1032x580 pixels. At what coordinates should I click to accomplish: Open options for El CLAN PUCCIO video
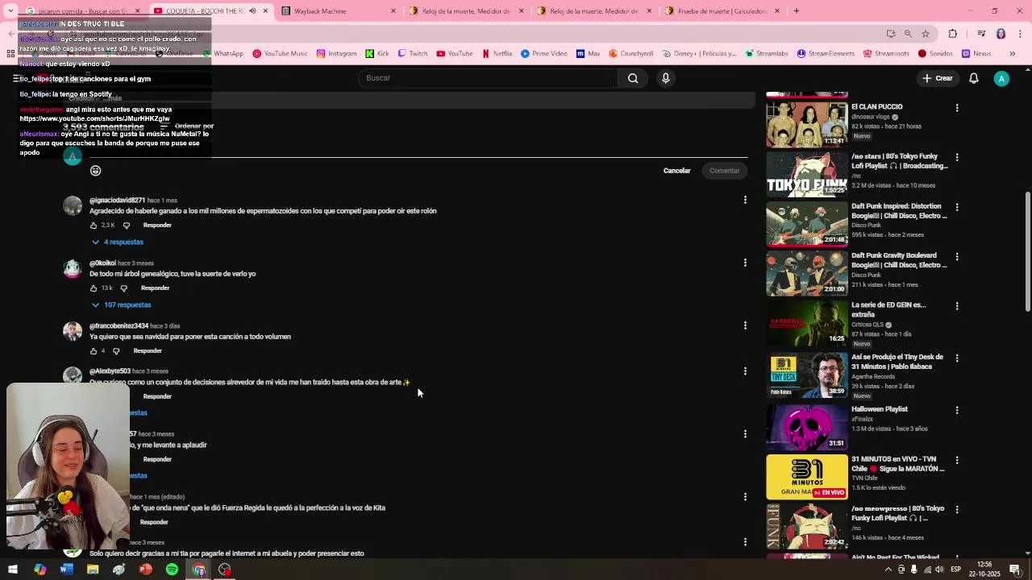point(957,108)
